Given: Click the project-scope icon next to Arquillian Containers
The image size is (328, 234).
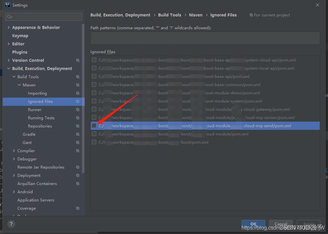Looking at the screenshot, I should pos(78,184).
